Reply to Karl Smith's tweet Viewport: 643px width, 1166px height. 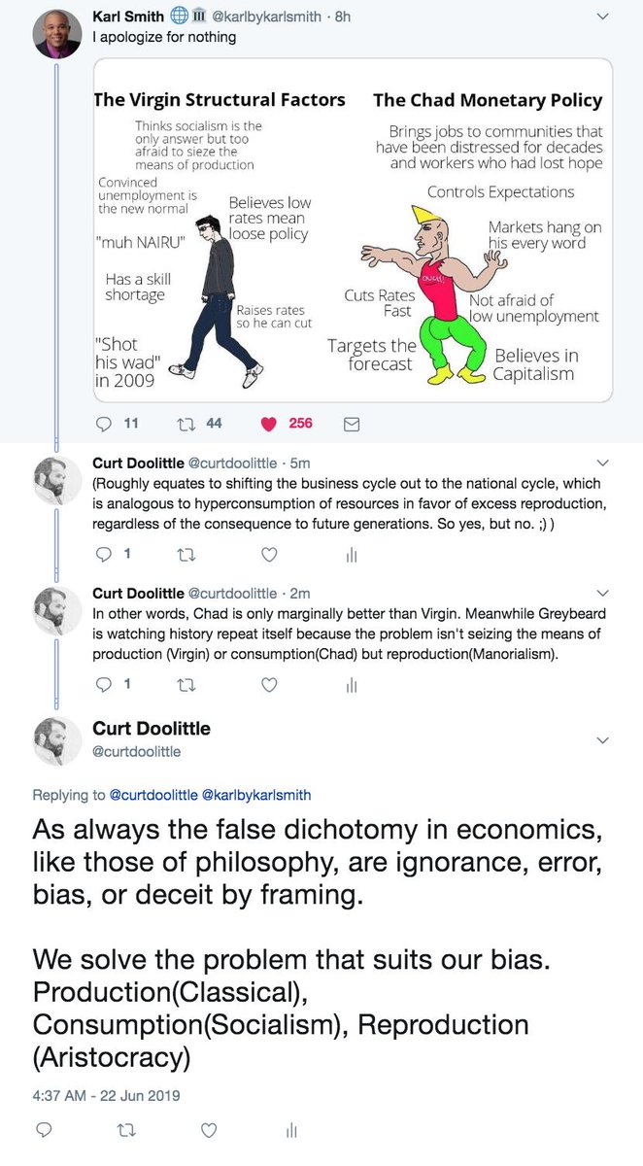point(107,424)
